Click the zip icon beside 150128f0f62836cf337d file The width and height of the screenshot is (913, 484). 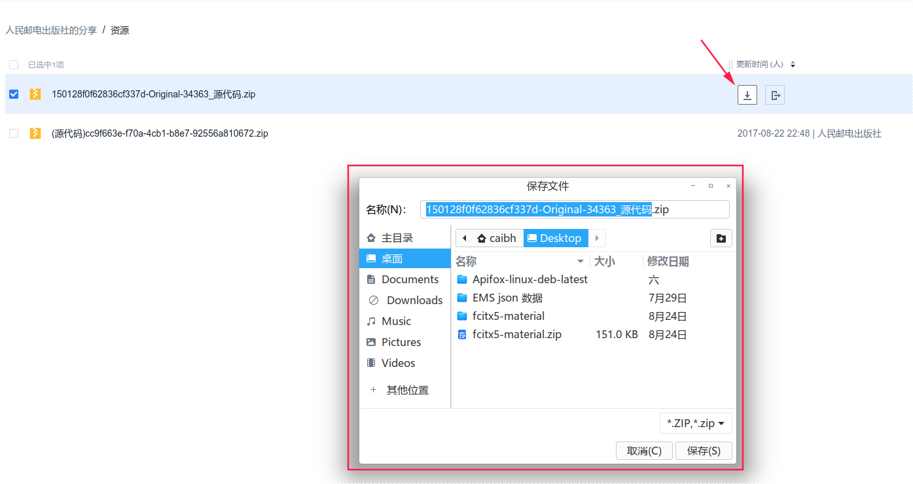(35, 94)
